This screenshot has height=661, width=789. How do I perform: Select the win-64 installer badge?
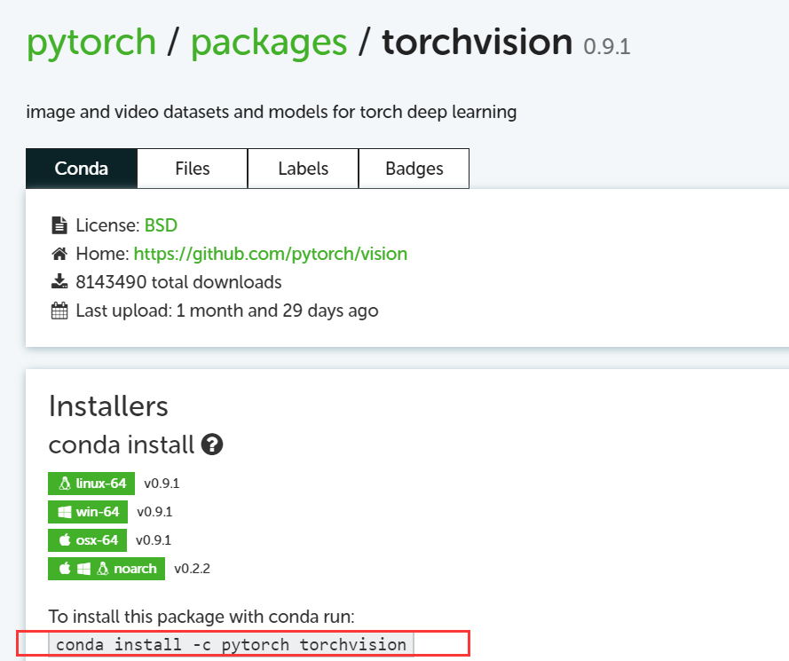click(87, 511)
